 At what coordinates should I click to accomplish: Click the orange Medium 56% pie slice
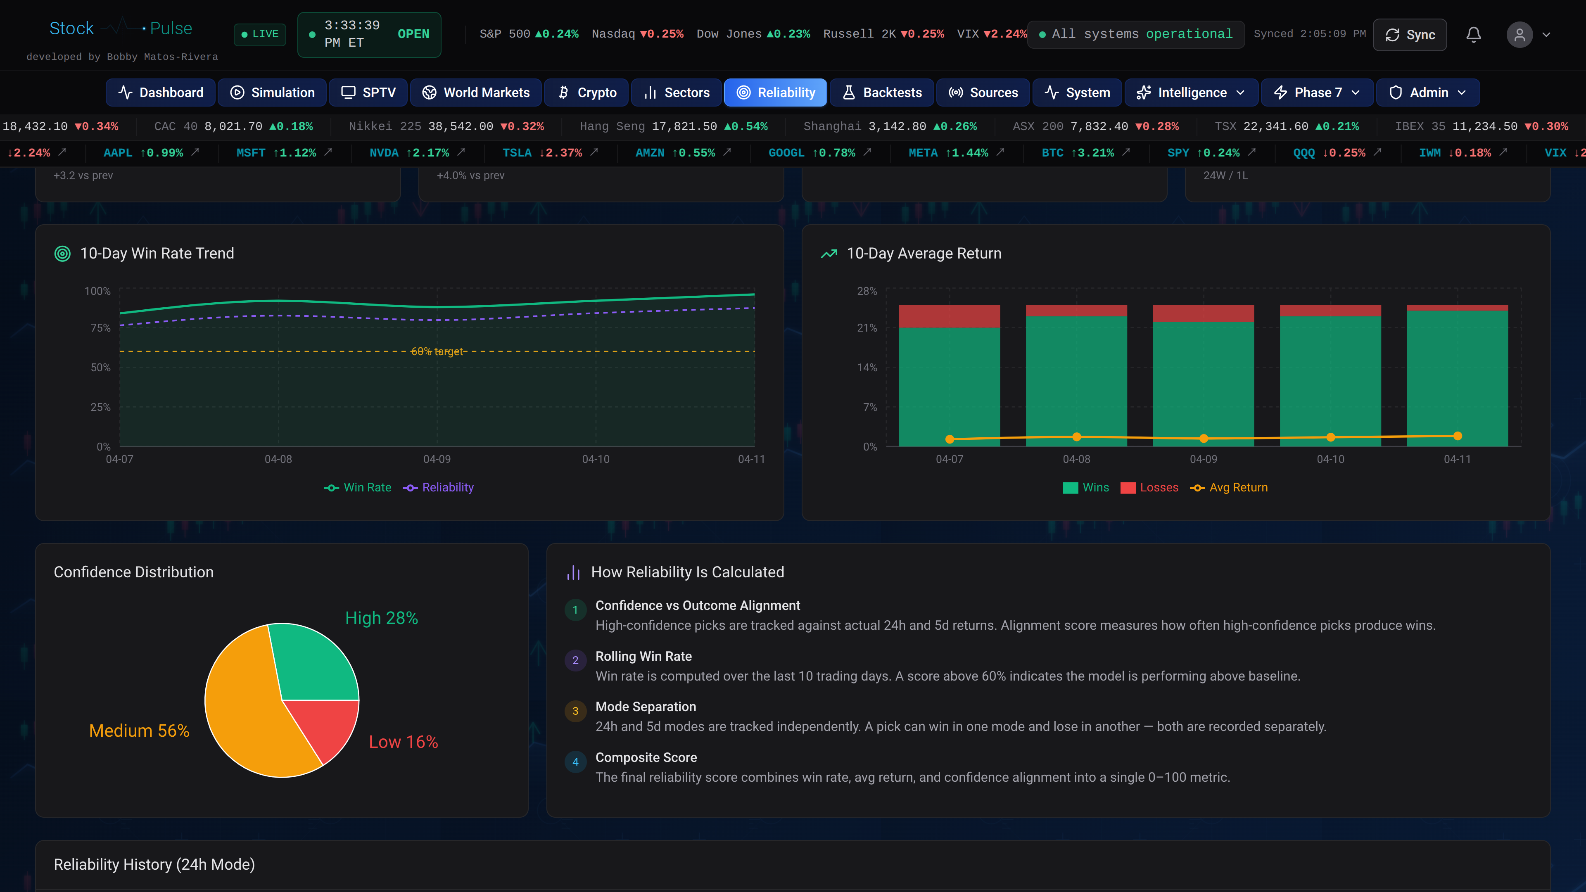[x=246, y=708]
